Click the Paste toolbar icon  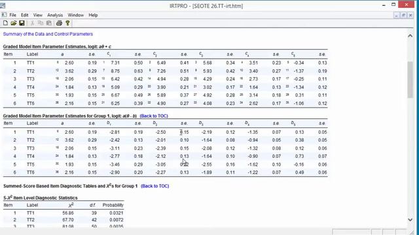click(x=49, y=23)
